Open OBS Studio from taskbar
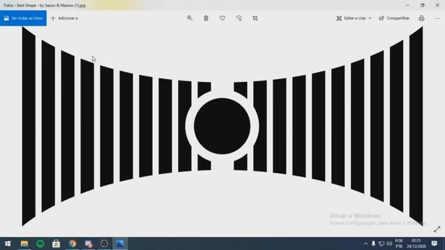 click(104, 244)
